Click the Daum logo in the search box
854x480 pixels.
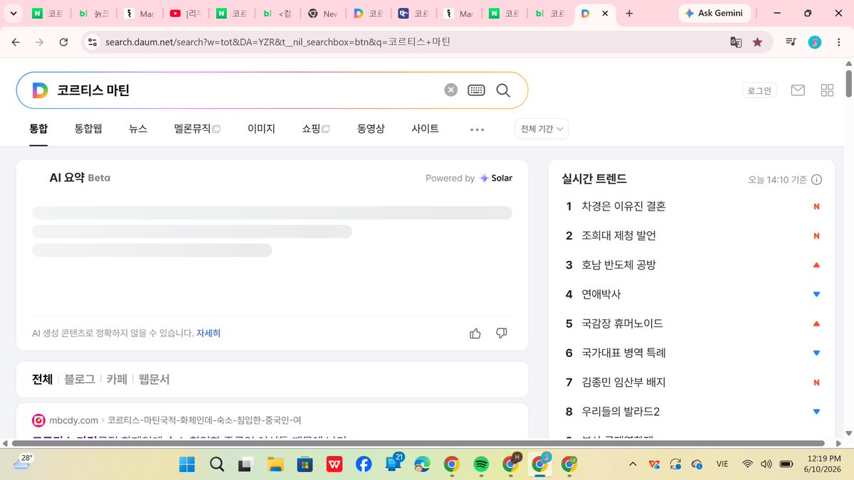[40, 90]
